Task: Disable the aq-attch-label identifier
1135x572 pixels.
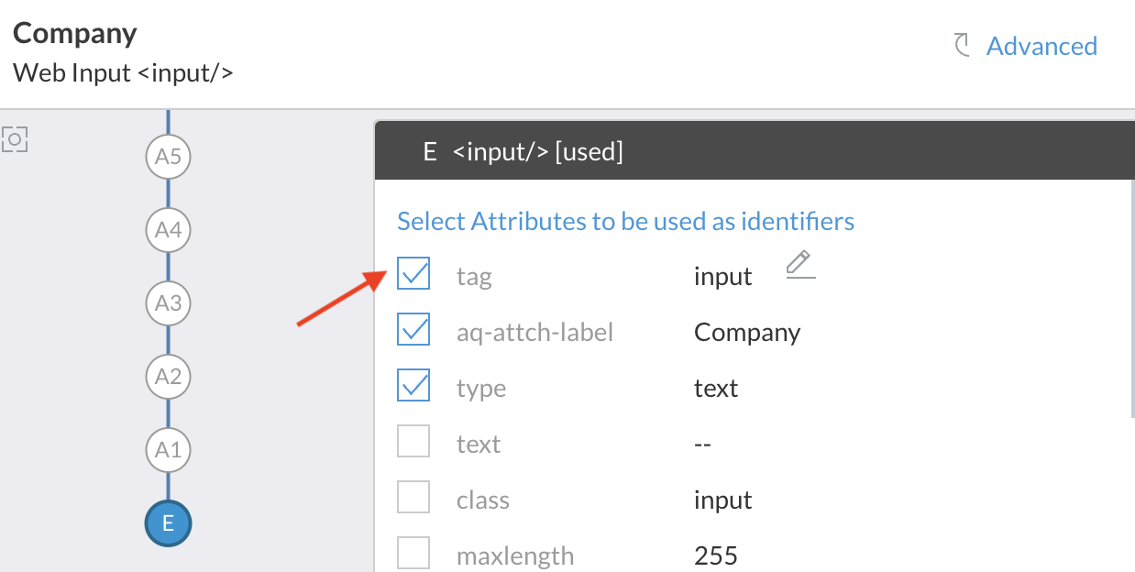Action: pyautogui.click(x=413, y=330)
